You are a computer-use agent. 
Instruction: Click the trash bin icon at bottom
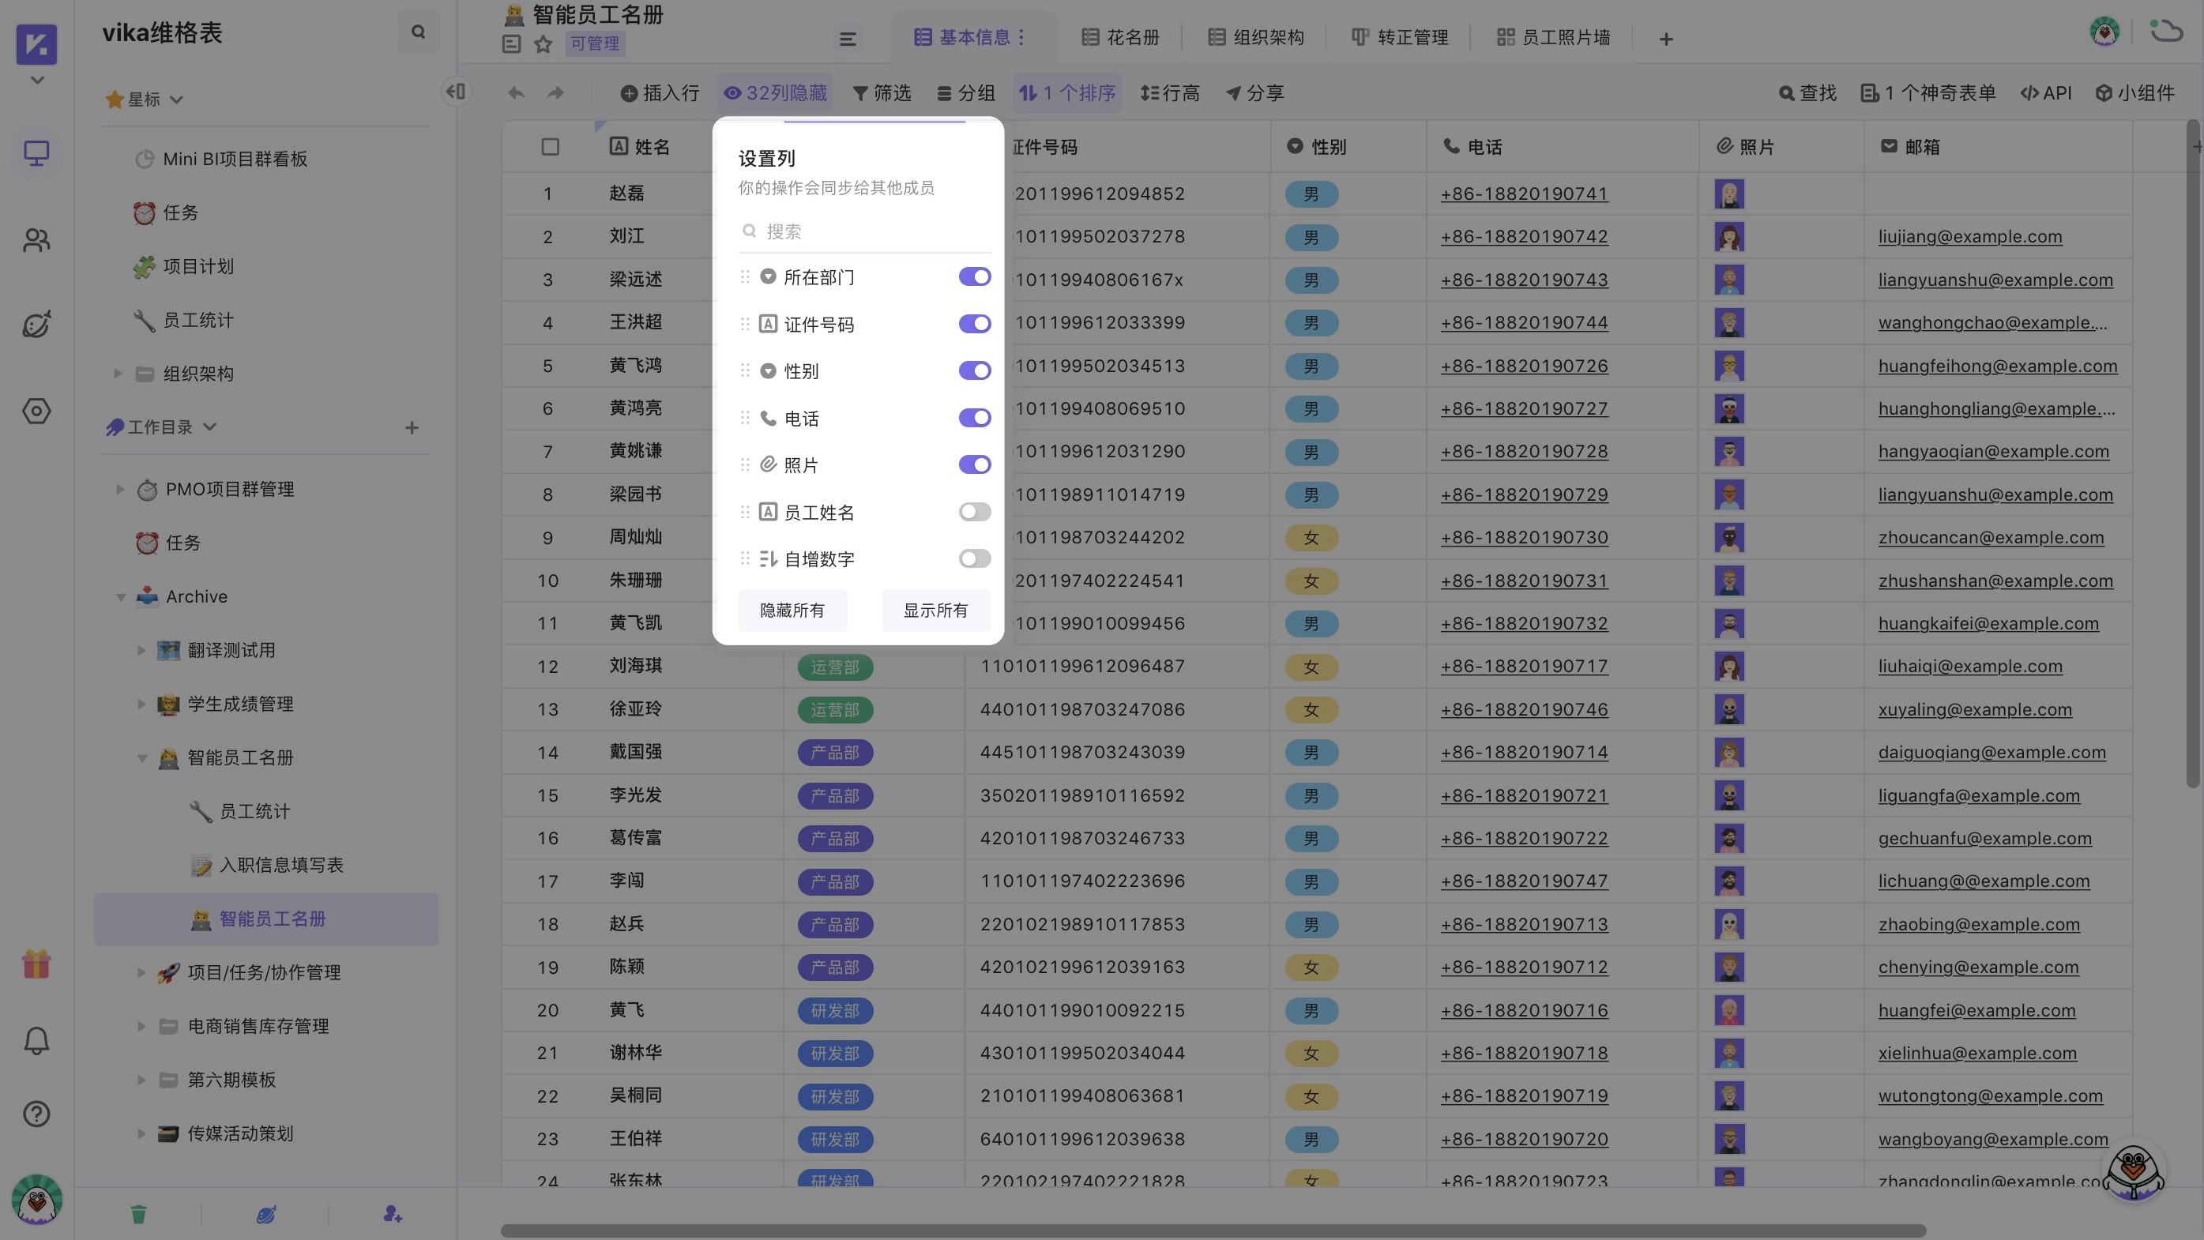pos(137,1213)
